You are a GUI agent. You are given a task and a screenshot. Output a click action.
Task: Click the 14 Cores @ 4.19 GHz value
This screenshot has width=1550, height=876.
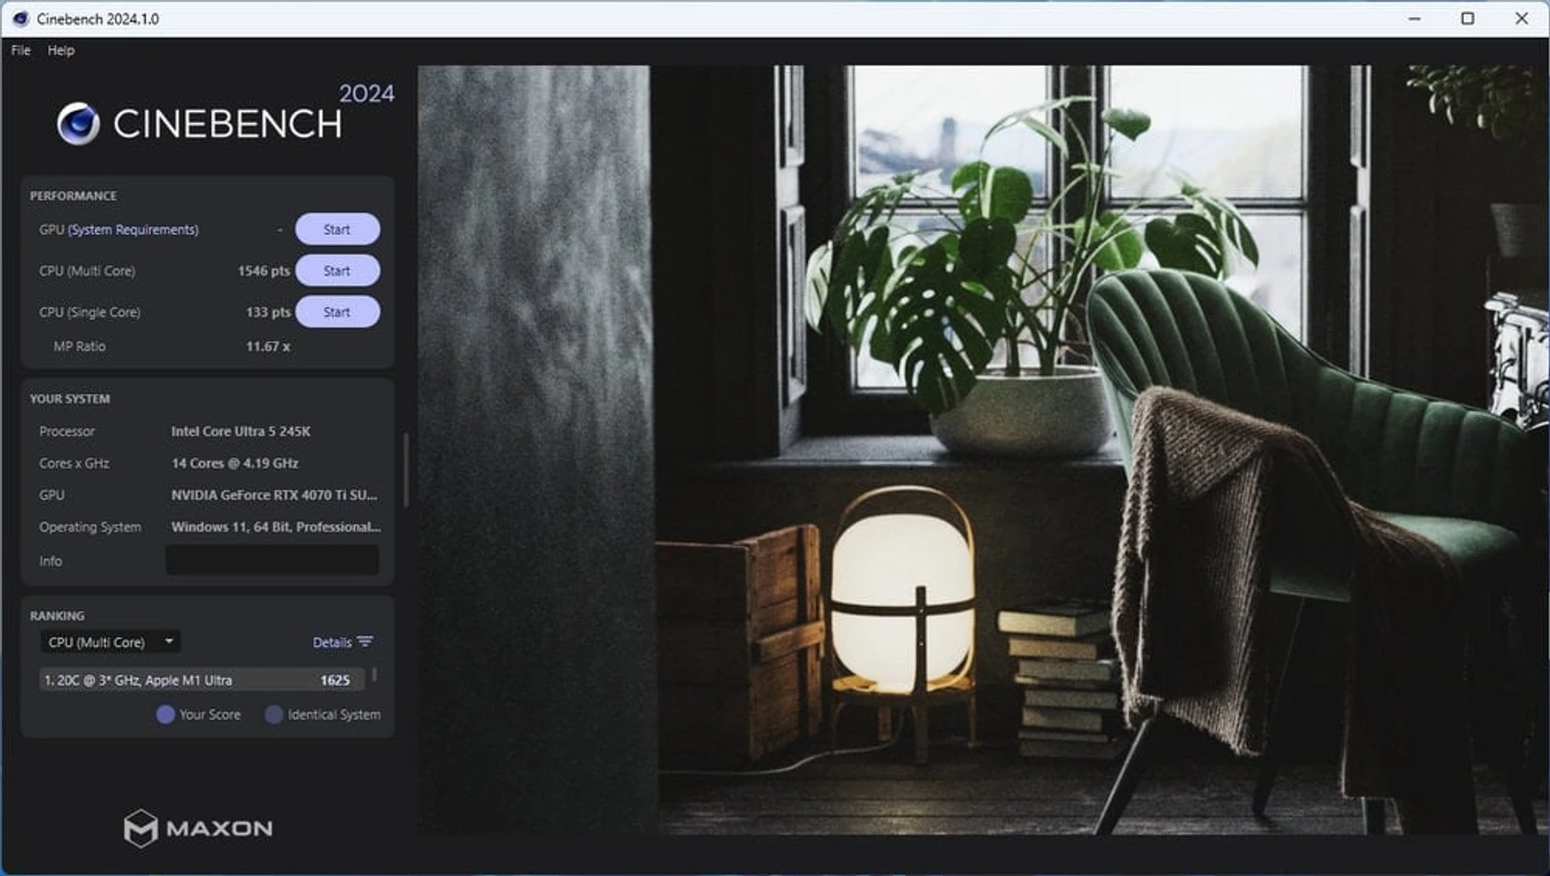click(234, 463)
